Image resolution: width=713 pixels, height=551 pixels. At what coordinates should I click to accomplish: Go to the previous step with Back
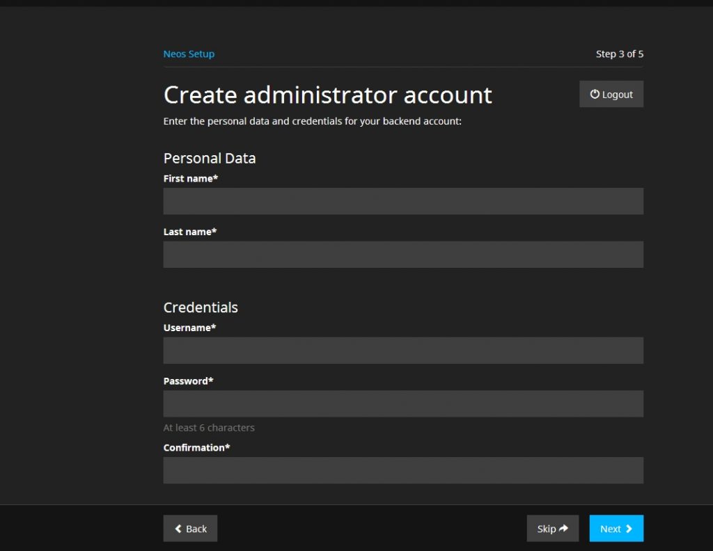tap(190, 529)
